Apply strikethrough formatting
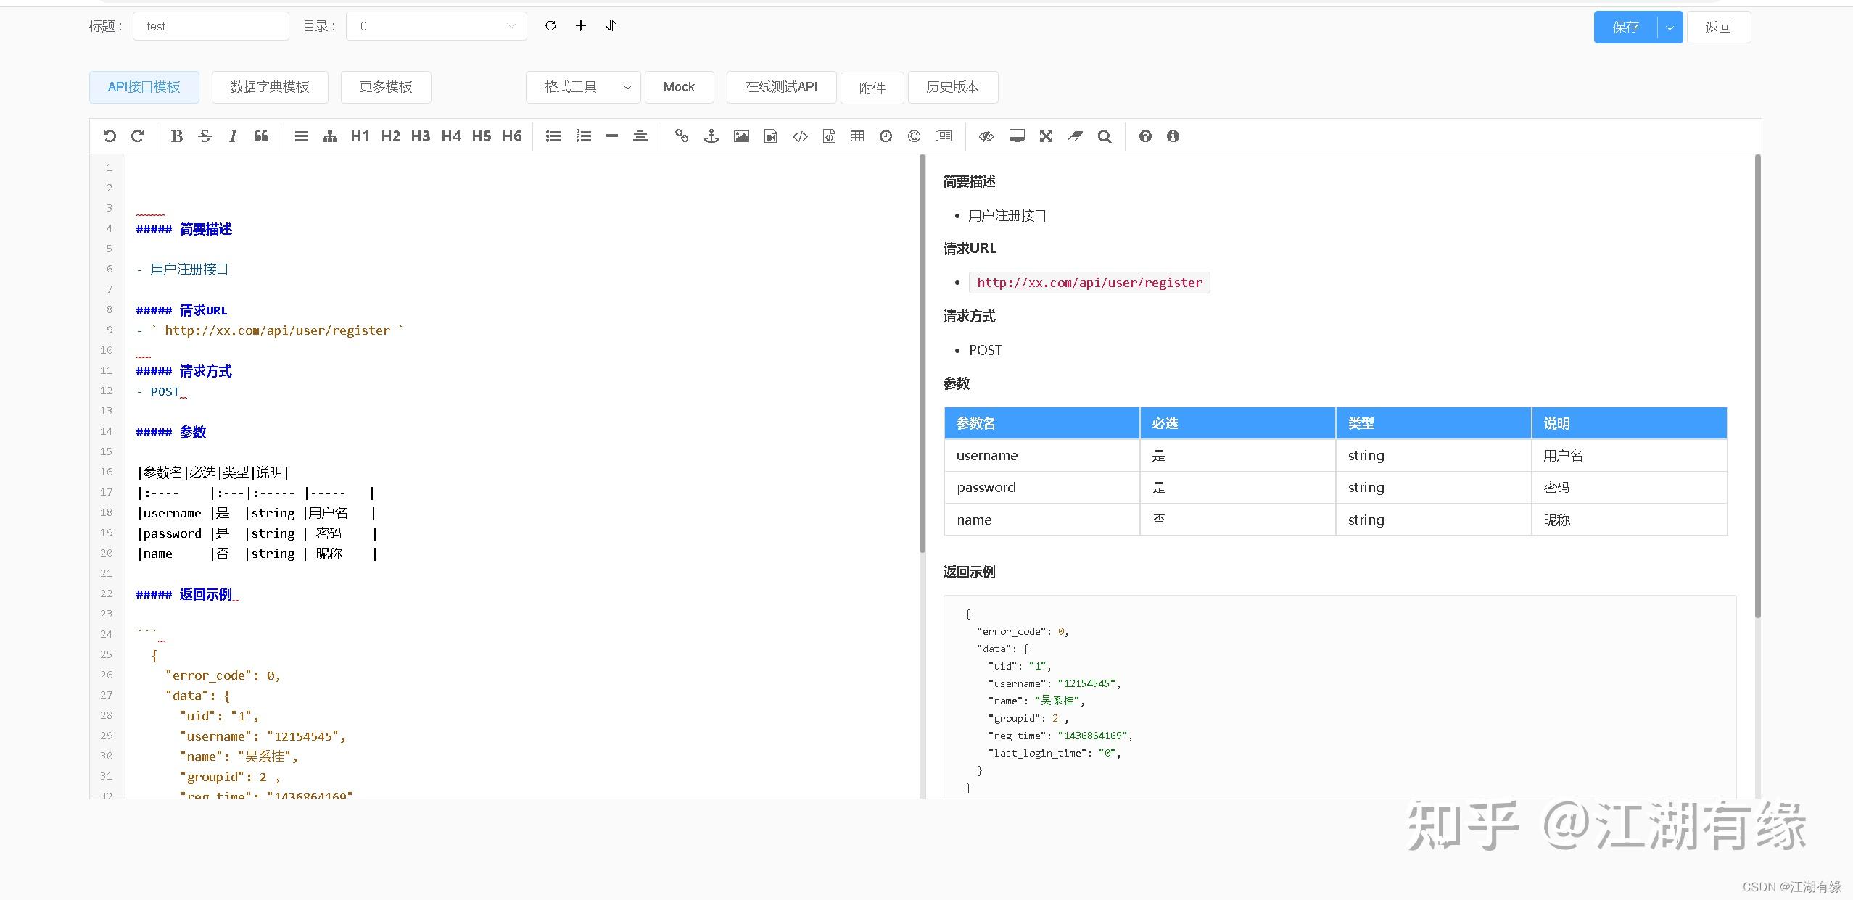1853x900 pixels. [x=205, y=136]
